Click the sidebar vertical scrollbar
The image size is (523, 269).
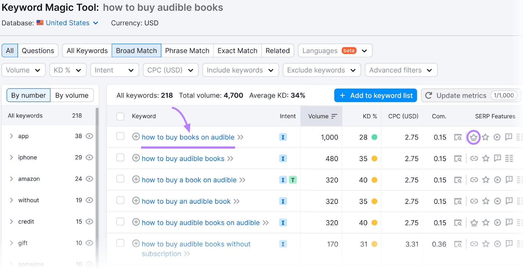tap(97, 163)
